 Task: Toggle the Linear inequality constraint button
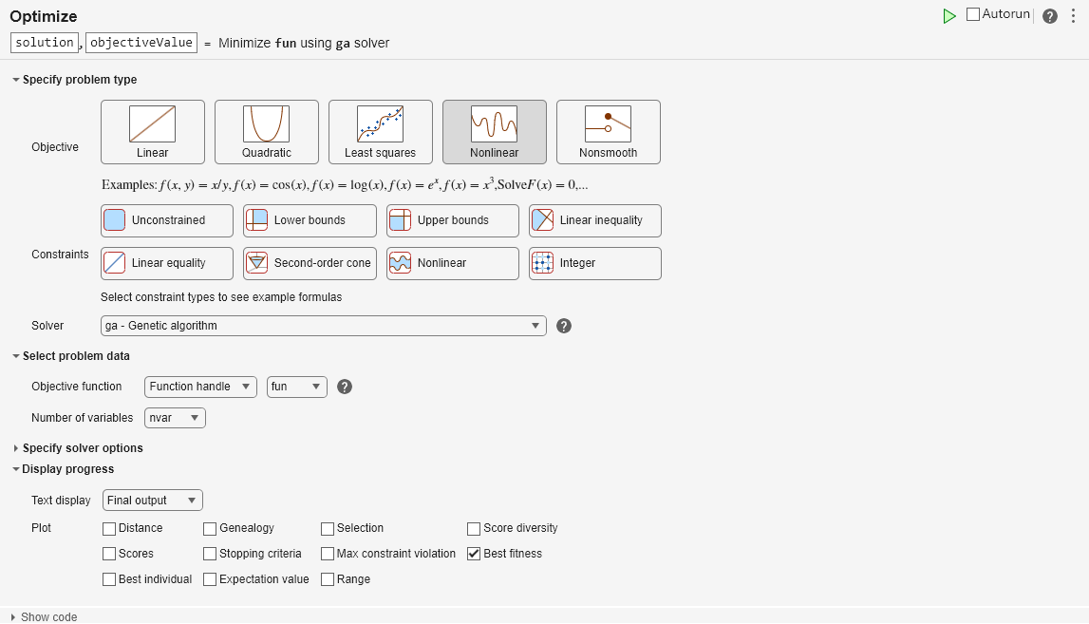[x=595, y=220]
